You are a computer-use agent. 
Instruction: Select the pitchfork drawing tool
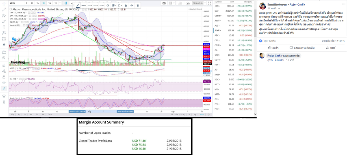4,16
